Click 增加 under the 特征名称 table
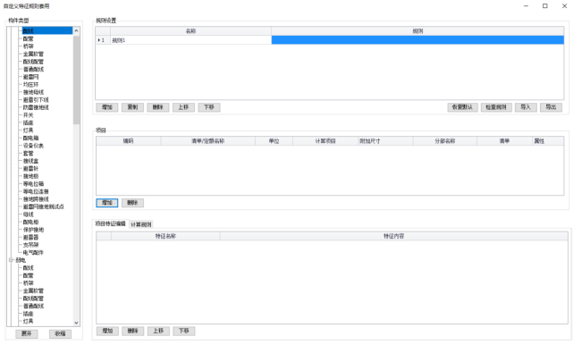The width and height of the screenshot is (574, 345). 107,331
